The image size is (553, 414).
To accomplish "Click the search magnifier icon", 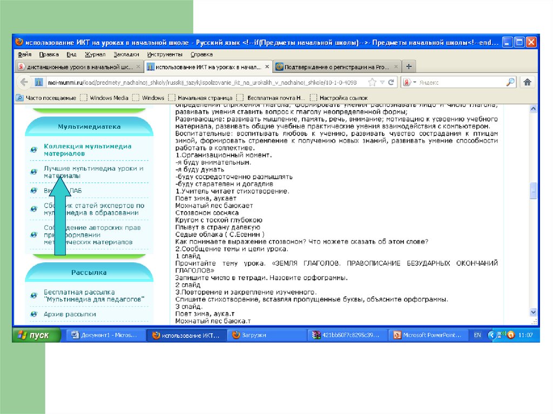I will [x=510, y=83].
